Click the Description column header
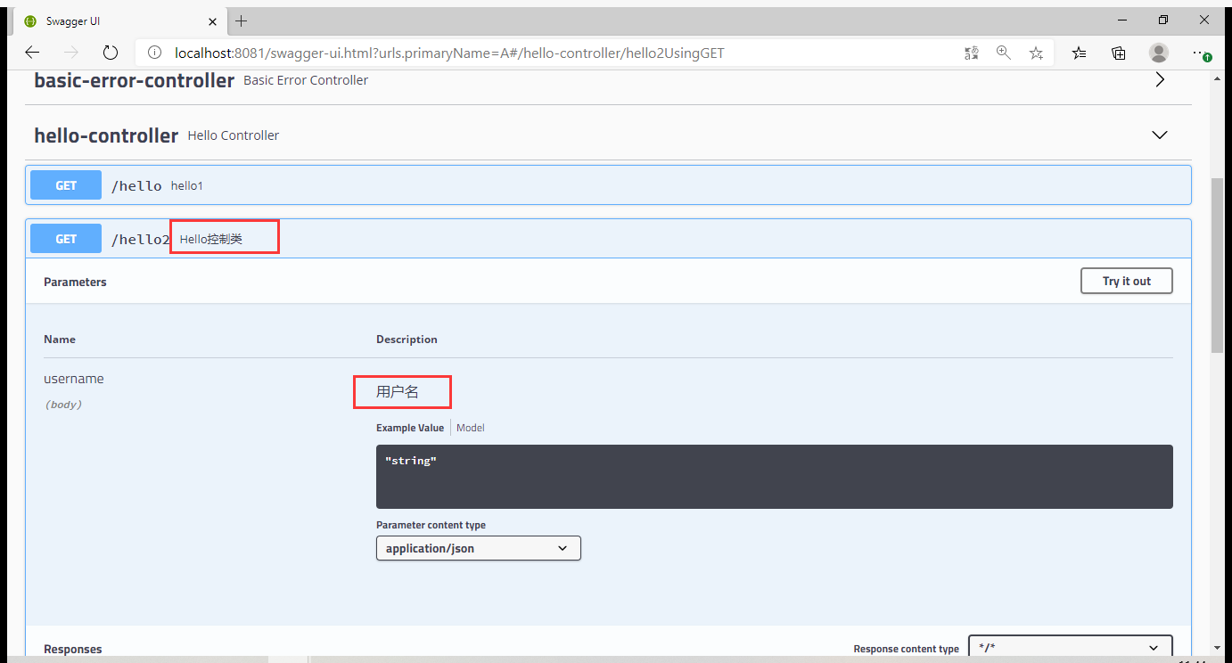1232x663 pixels. click(407, 340)
